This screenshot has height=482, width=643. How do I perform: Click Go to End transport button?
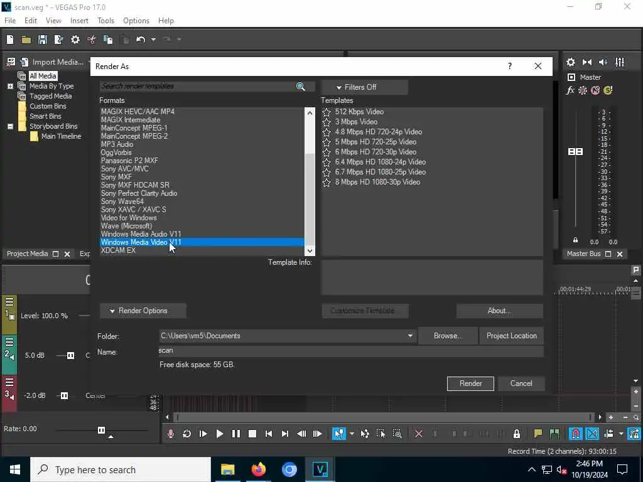click(x=285, y=434)
